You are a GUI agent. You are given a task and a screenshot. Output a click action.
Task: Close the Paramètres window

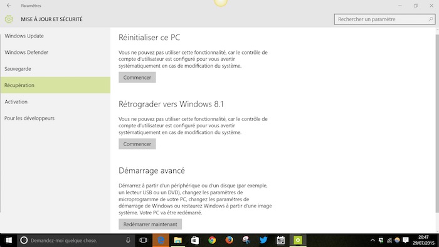click(x=431, y=6)
